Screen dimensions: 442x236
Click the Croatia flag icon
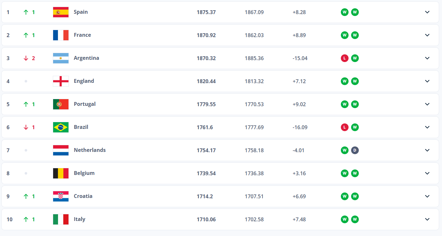click(61, 196)
